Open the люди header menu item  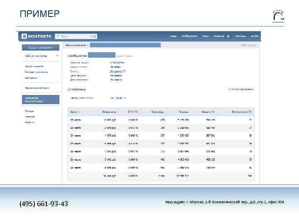pyautogui.click(x=173, y=36)
